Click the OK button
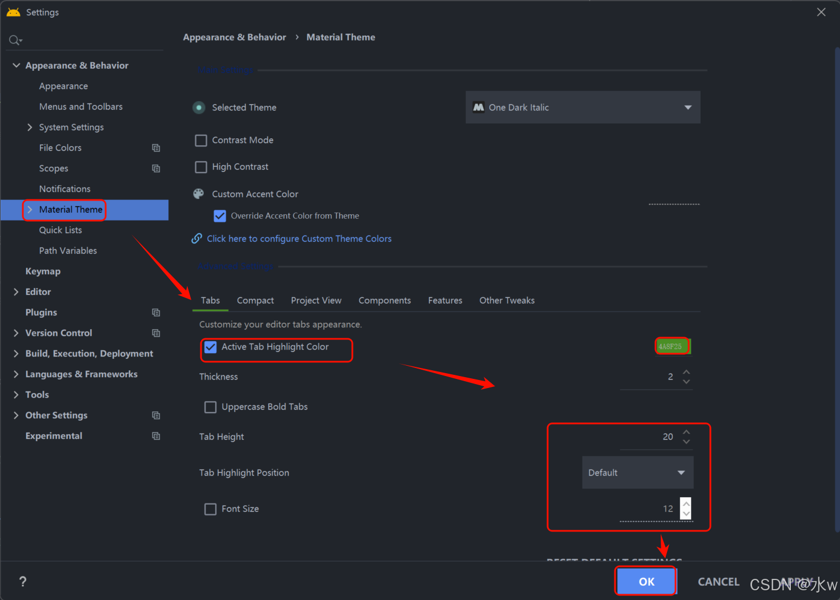Image resolution: width=840 pixels, height=600 pixels. [x=646, y=581]
